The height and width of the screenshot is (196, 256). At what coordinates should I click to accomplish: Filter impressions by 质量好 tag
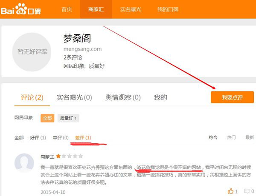68,118
